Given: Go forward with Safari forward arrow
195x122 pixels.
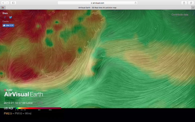Looking at the screenshot, I should [7, 3].
